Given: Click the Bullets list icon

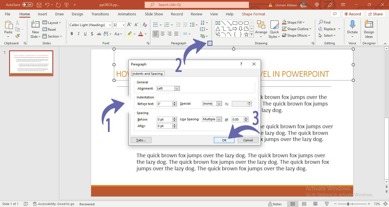Looking at the screenshot, I should pyautogui.click(x=155, y=25).
